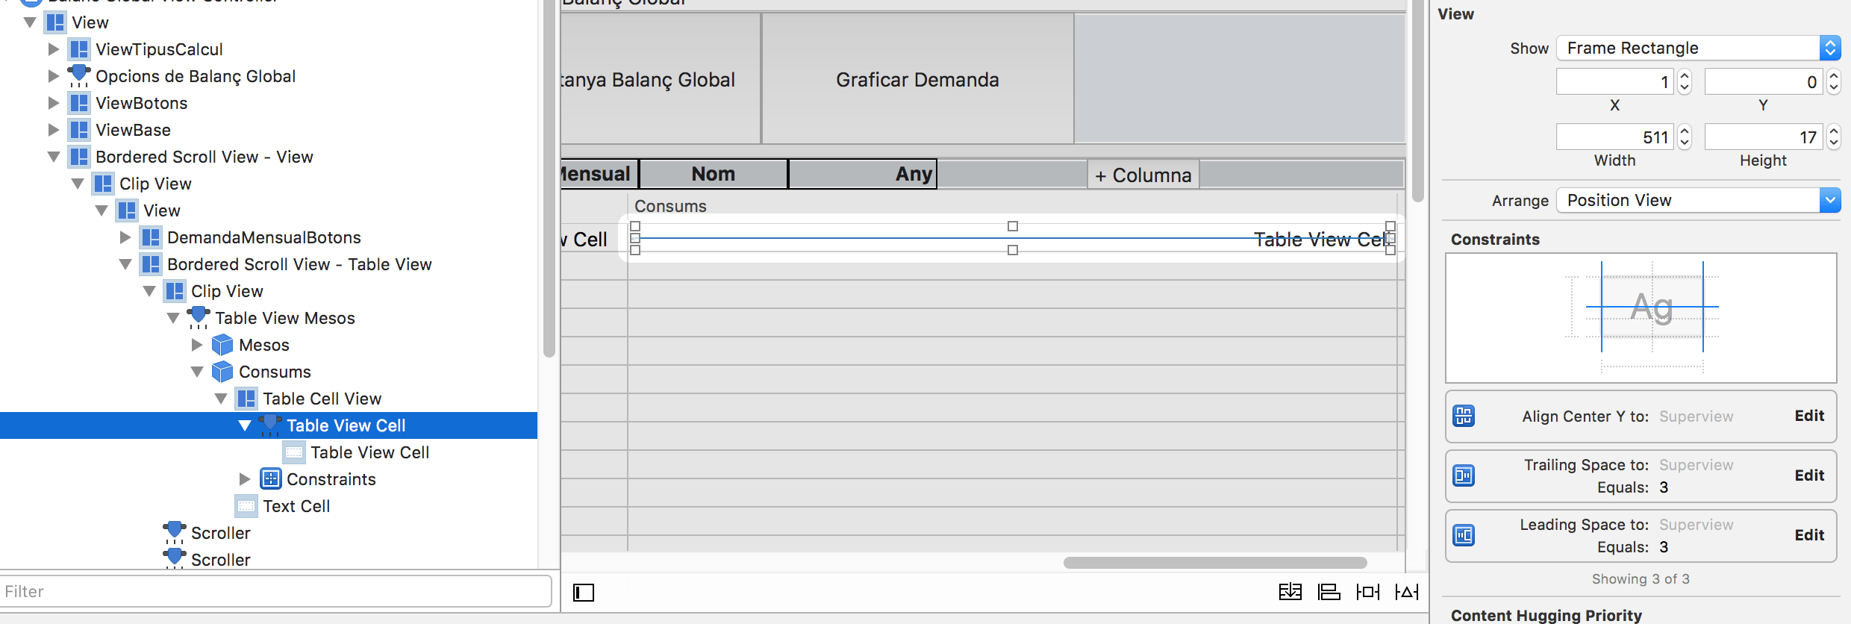
Task: Click the outline Filter field
Action: (275, 592)
